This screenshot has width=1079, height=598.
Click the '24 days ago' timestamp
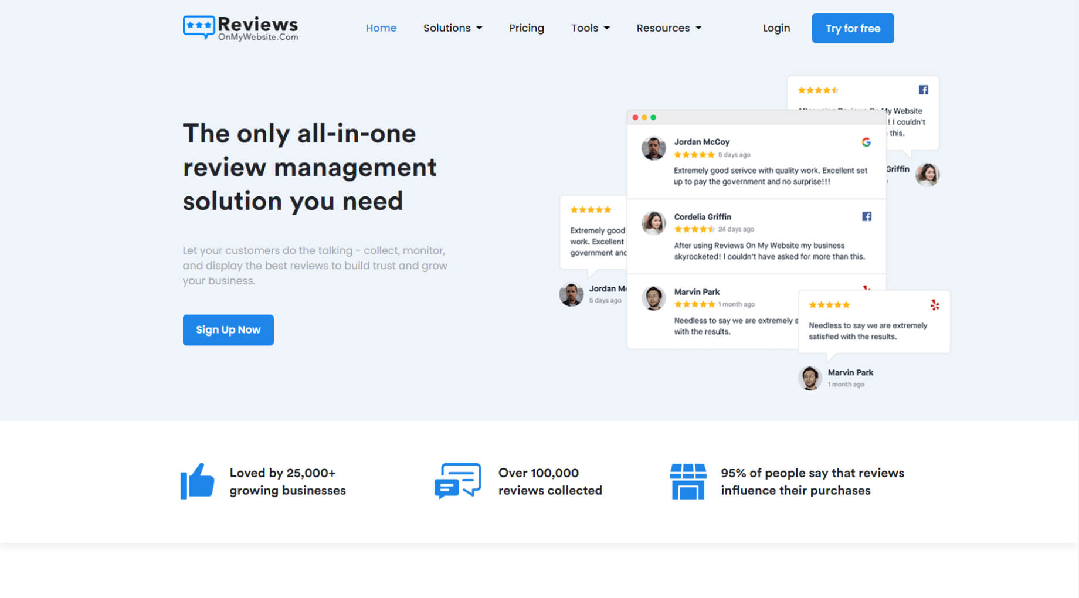[x=736, y=229]
